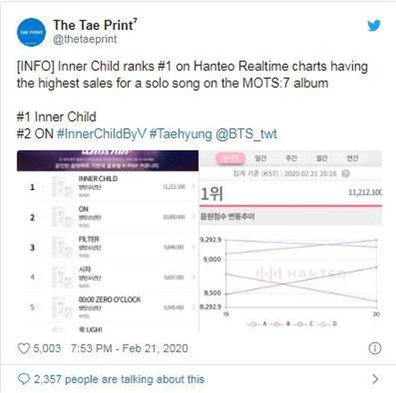Toggle series D in graph legend
This screenshot has height=393, width=396.
[326, 324]
